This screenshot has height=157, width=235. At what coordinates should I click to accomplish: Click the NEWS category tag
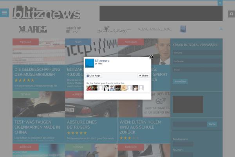pyautogui.click(x=78, y=42)
